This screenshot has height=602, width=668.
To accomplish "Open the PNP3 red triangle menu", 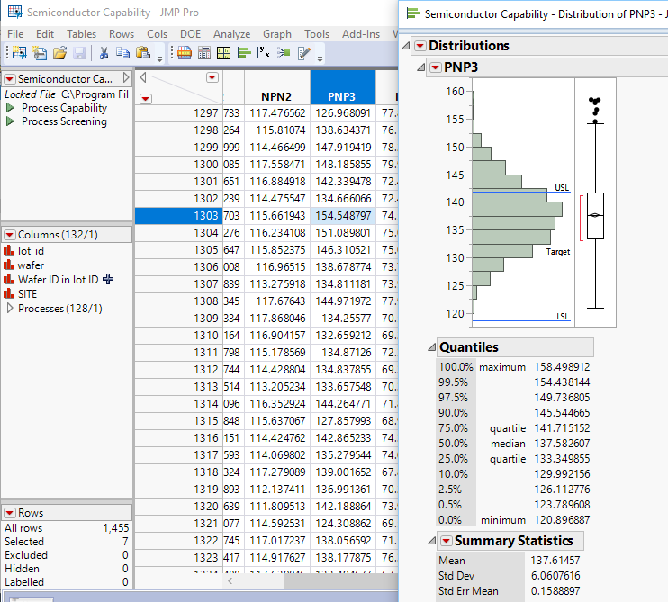I will [436, 67].
